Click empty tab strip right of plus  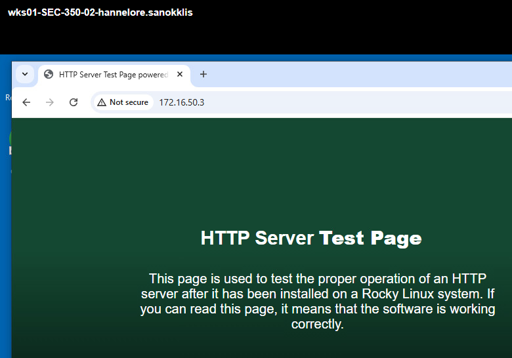point(361,74)
